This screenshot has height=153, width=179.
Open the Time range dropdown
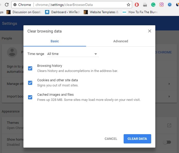(x=72, y=54)
